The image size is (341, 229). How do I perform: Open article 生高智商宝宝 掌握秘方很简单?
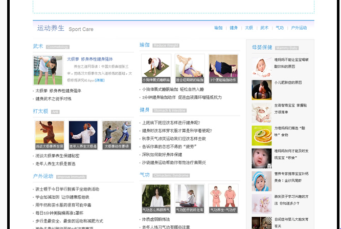[290, 109]
